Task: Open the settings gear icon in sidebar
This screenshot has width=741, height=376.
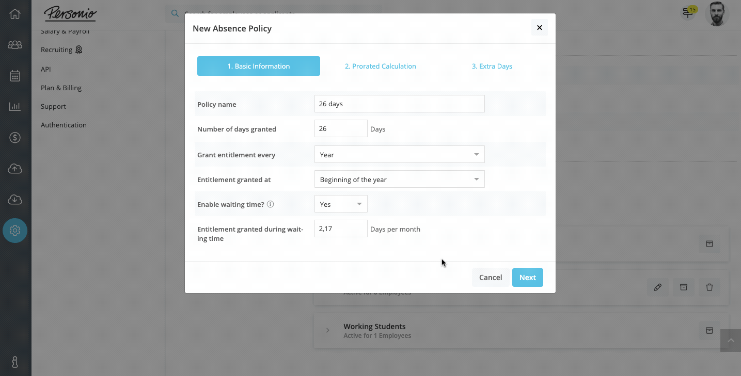Action: (x=15, y=231)
